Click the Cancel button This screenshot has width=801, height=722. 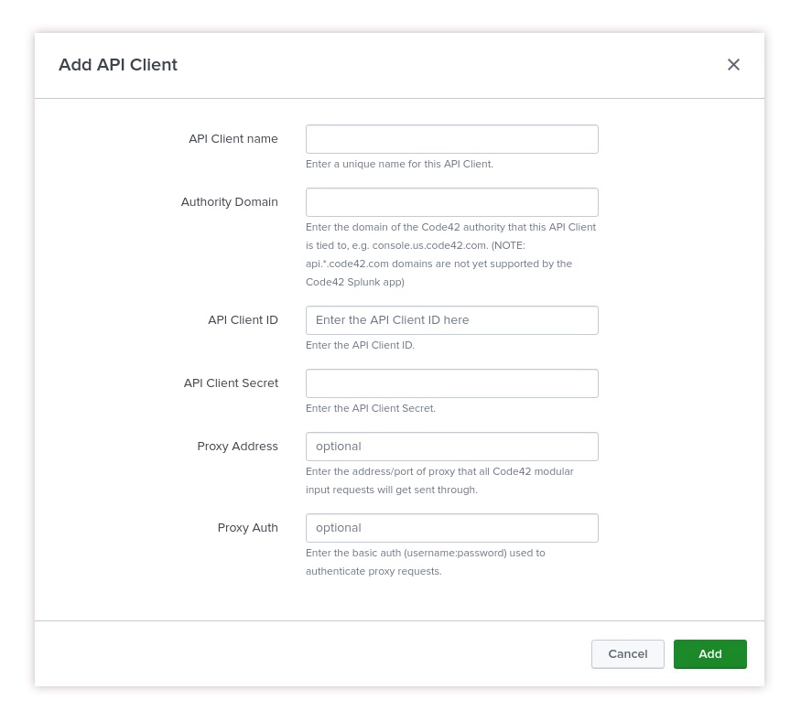(x=628, y=653)
